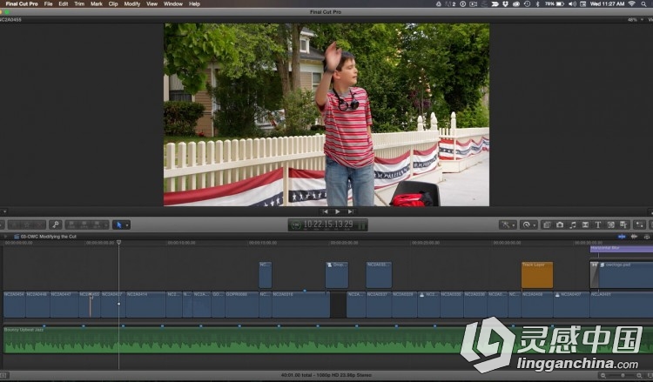The image size is (653, 382).
Task: Select the NC2A0337 clip in storyline
Action: [379, 305]
